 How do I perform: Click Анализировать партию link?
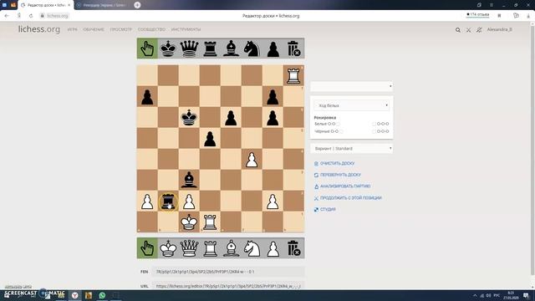[342, 186]
